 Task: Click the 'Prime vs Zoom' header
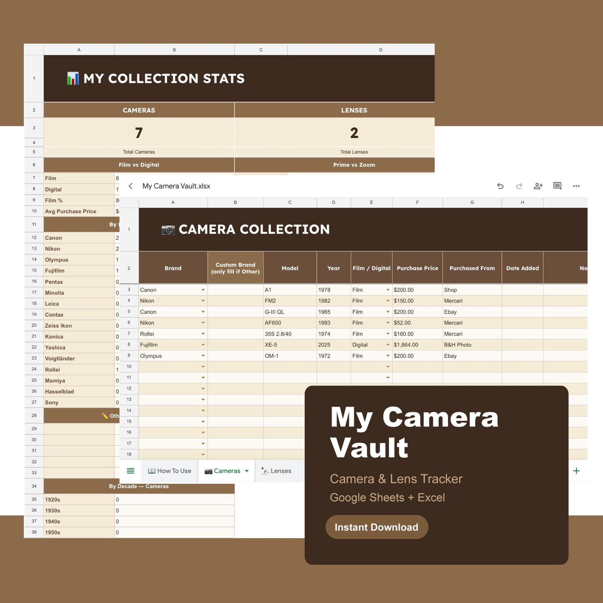[354, 165]
